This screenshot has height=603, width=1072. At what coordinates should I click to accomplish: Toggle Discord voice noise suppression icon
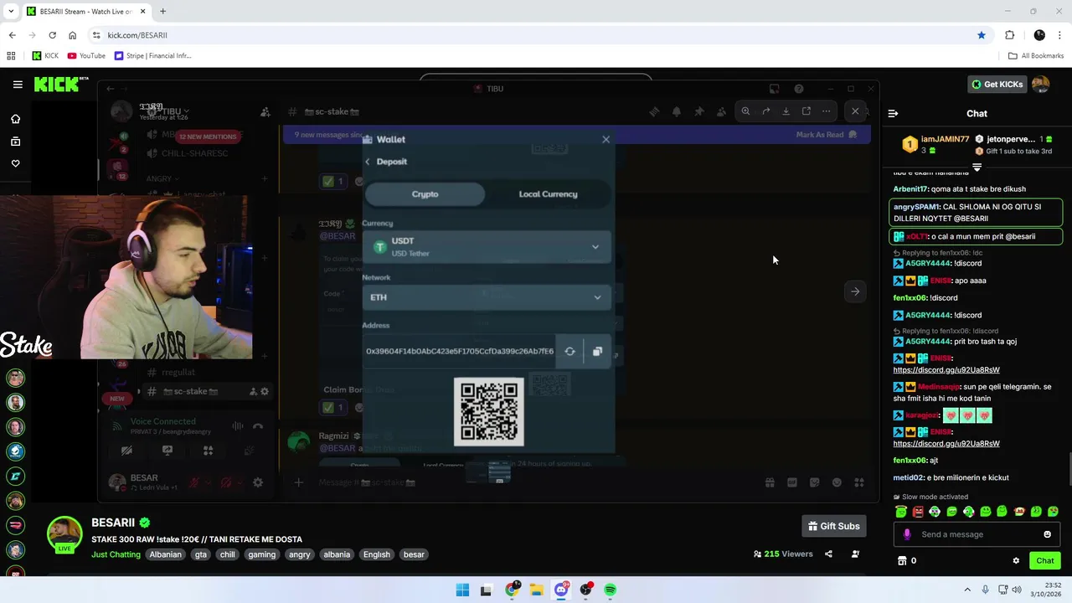coord(238,426)
